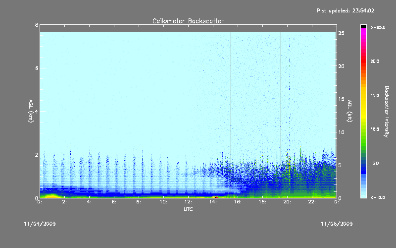
Task: Select the "11/04/2009" start date label
Action: pos(40,224)
